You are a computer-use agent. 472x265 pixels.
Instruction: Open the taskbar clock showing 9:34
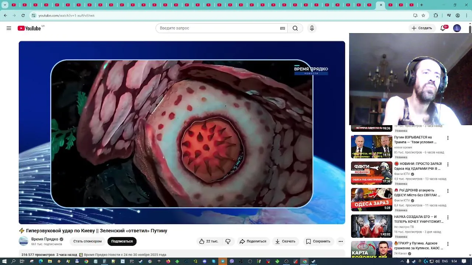tap(454, 261)
